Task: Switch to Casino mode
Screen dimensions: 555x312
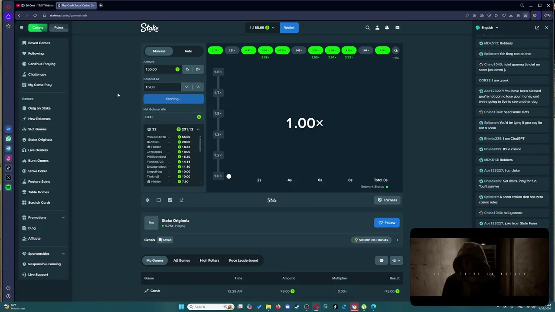Action: 38,28
